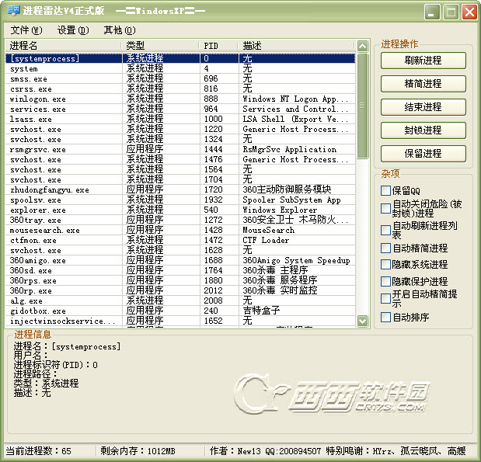Toggle 自动关闭危险(被封锁)进程 checkbox

[385, 208]
